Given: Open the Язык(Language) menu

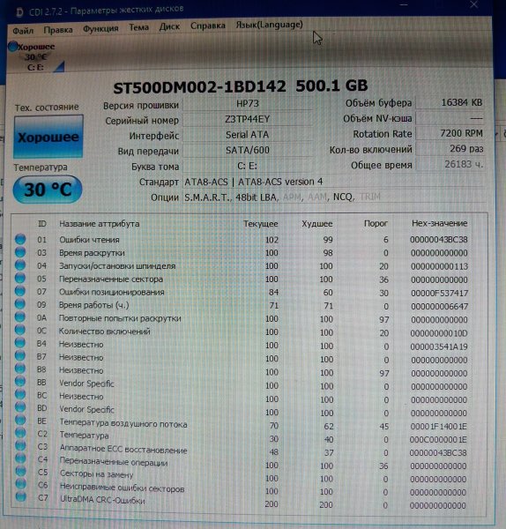Looking at the screenshot, I should tap(269, 25).
